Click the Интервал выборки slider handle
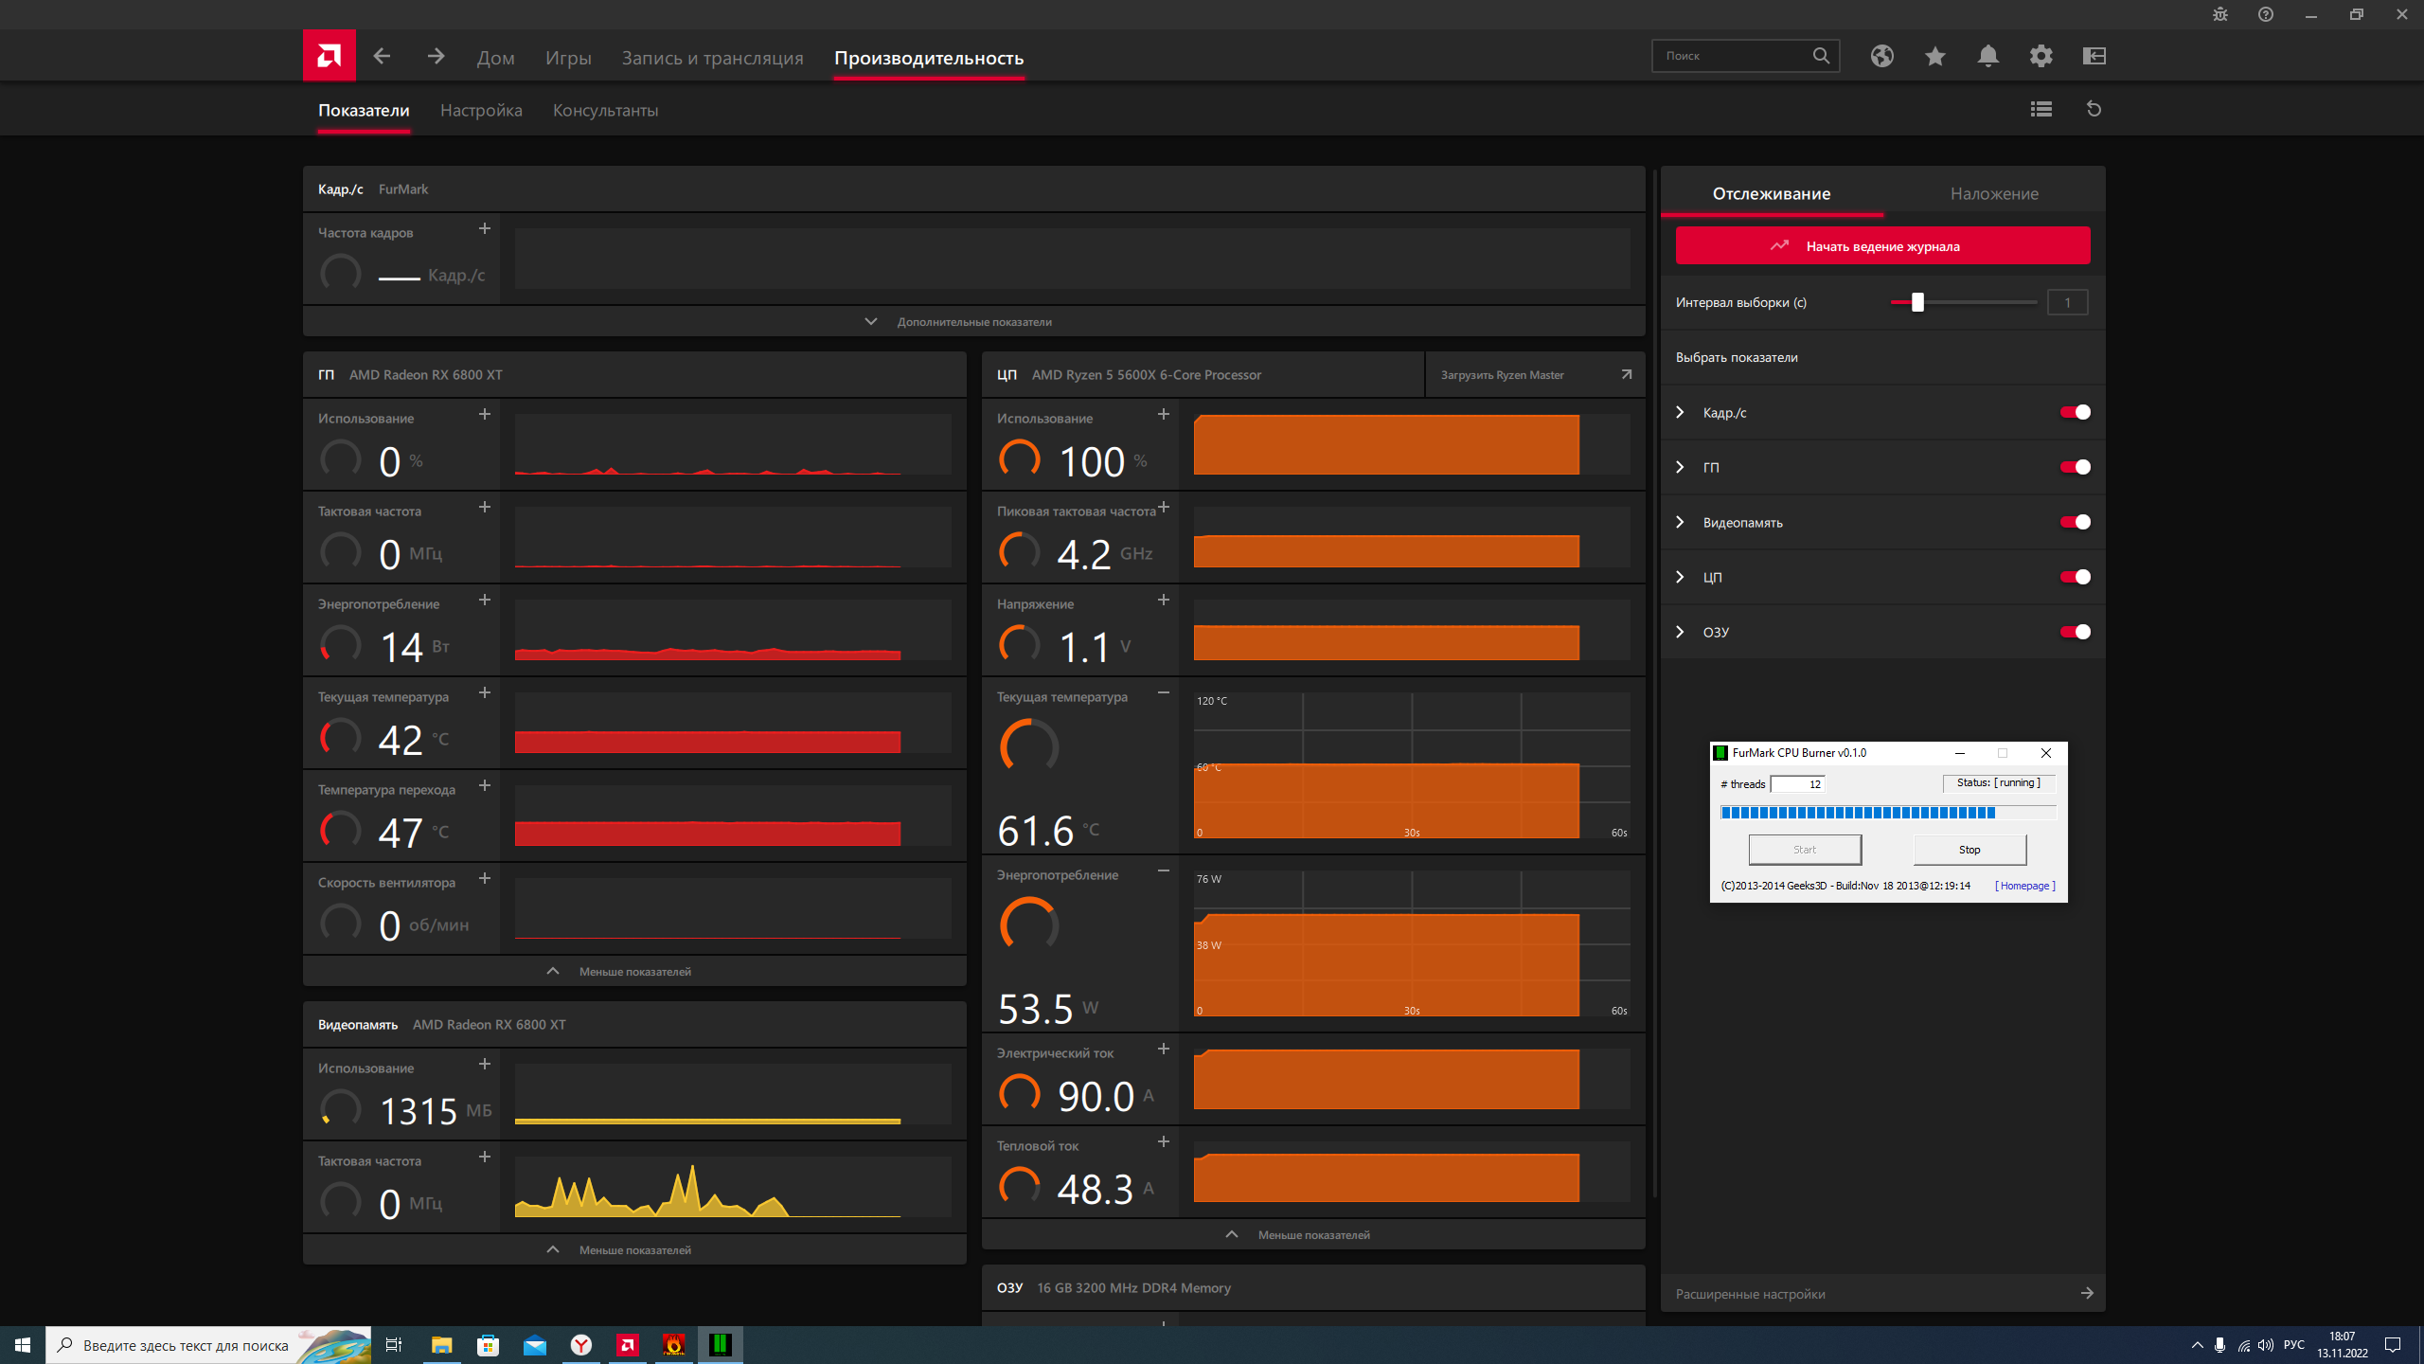 1917,302
